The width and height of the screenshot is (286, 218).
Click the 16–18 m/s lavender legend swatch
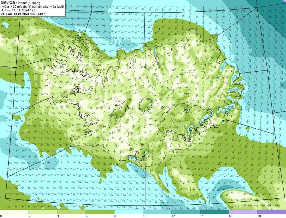pyautogui.click(x=243, y=212)
